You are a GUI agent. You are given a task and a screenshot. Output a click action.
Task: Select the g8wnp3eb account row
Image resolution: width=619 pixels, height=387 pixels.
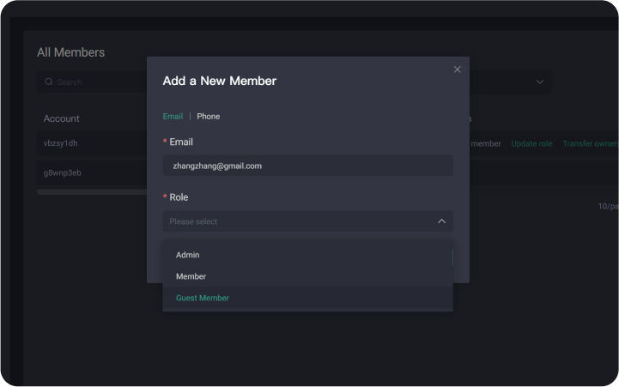point(62,172)
